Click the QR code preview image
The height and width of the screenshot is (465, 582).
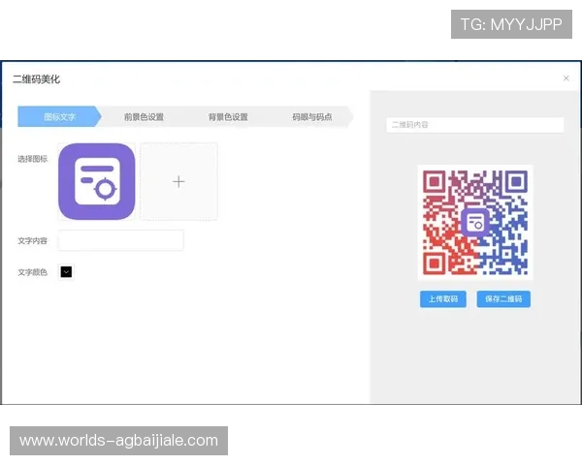475,222
